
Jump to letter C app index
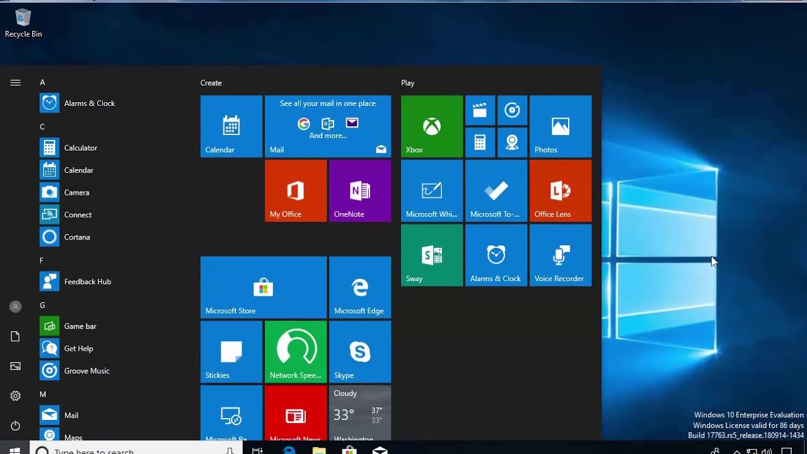click(42, 127)
